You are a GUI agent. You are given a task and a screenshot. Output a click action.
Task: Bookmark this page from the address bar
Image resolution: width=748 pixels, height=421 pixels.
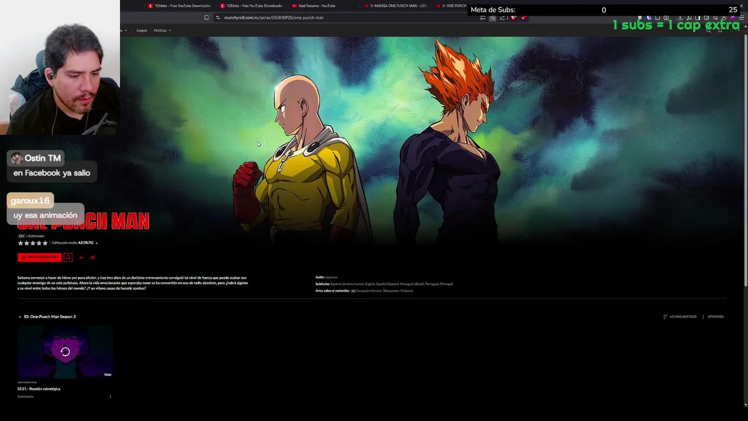tap(206, 18)
